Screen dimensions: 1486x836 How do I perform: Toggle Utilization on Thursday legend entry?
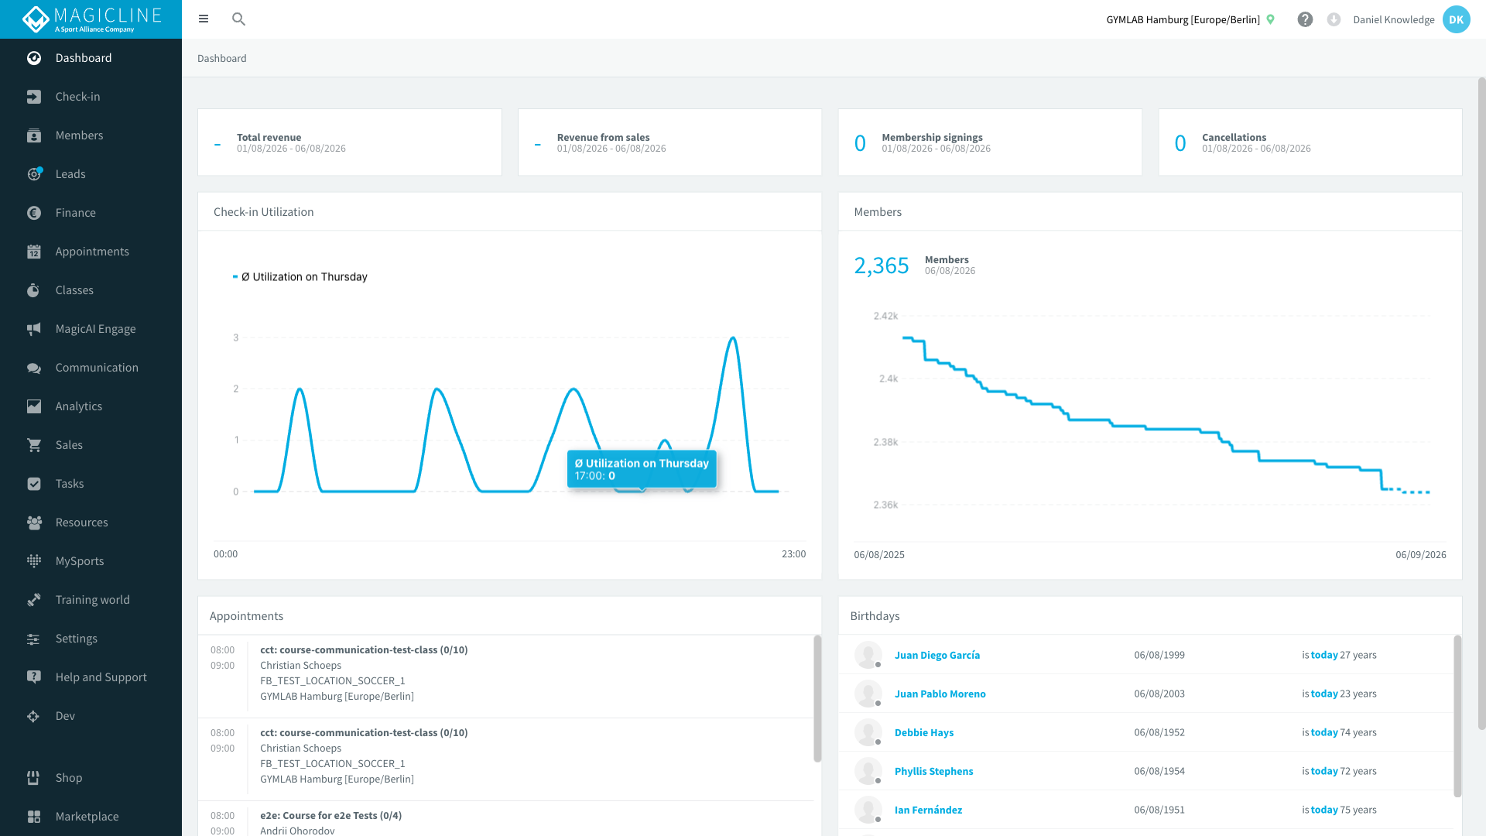point(300,277)
